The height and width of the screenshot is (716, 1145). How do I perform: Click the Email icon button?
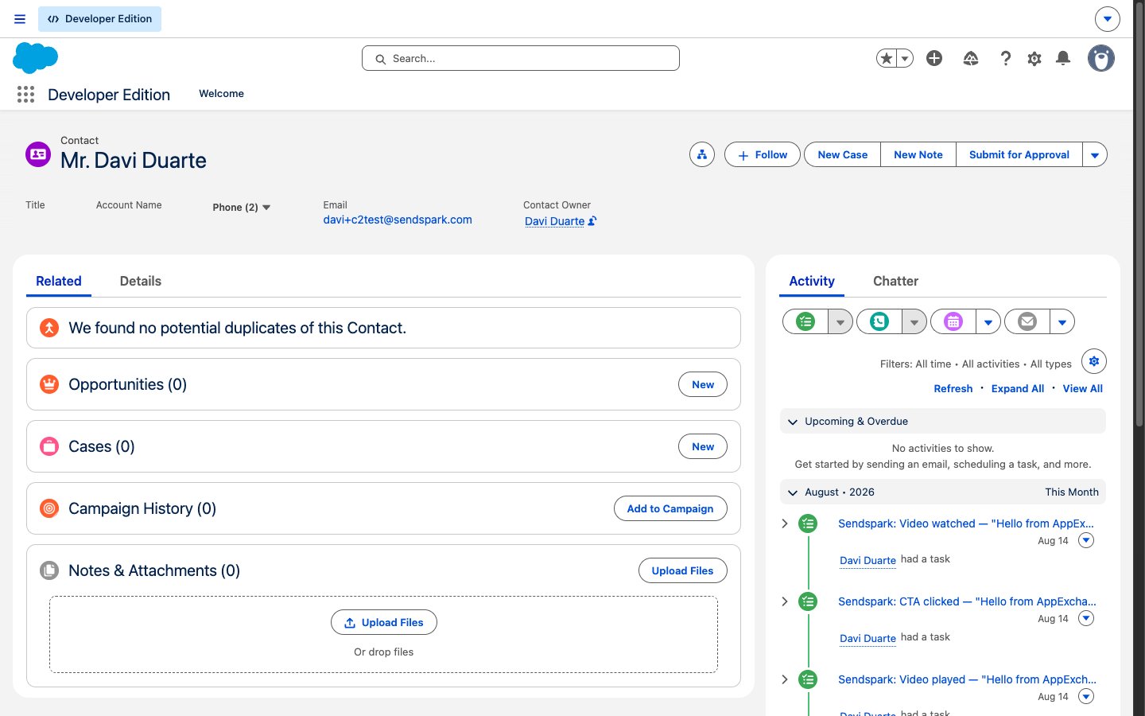tap(1027, 321)
